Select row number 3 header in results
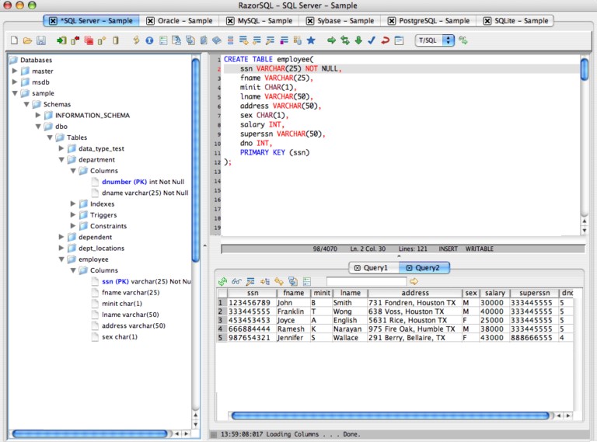 coord(222,320)
